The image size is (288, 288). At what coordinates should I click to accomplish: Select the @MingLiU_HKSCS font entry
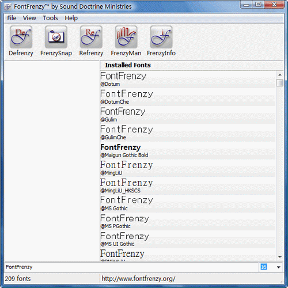point(188,186)
